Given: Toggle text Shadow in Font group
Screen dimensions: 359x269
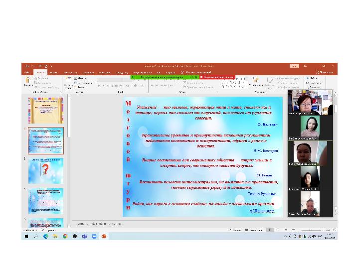Looking at the screenshot, I should pyautogui.click(x=112, y=86).
